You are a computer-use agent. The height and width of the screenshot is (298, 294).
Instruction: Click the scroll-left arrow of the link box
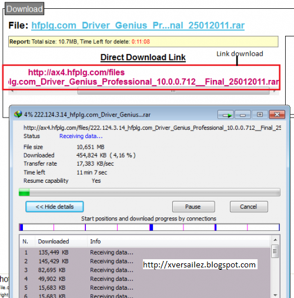12,92
